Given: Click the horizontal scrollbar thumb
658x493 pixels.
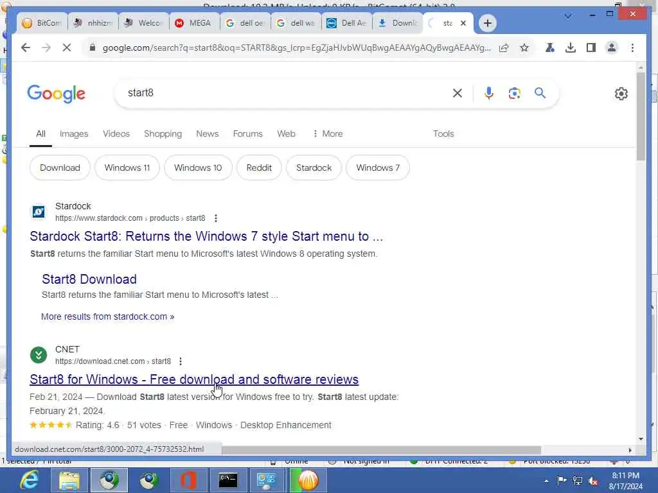Looking at the screenshot, I should point(381,450).
